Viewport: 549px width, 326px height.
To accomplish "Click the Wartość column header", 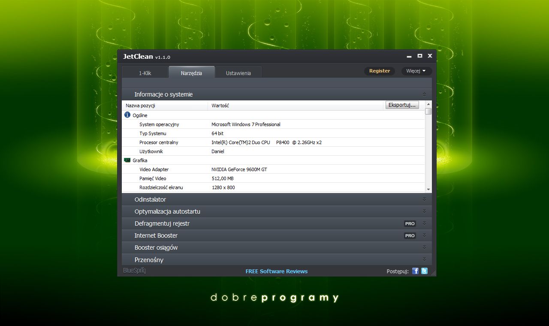I will point(296,106).
